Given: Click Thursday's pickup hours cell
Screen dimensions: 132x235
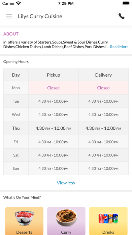Looking at the screenshot, I should pyautogui.click(x=54, y=128).
